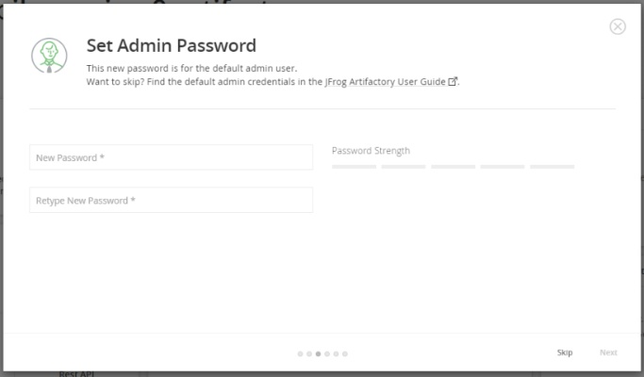
Task: Click the last password strength bar segment
Action: pos(553,167)
